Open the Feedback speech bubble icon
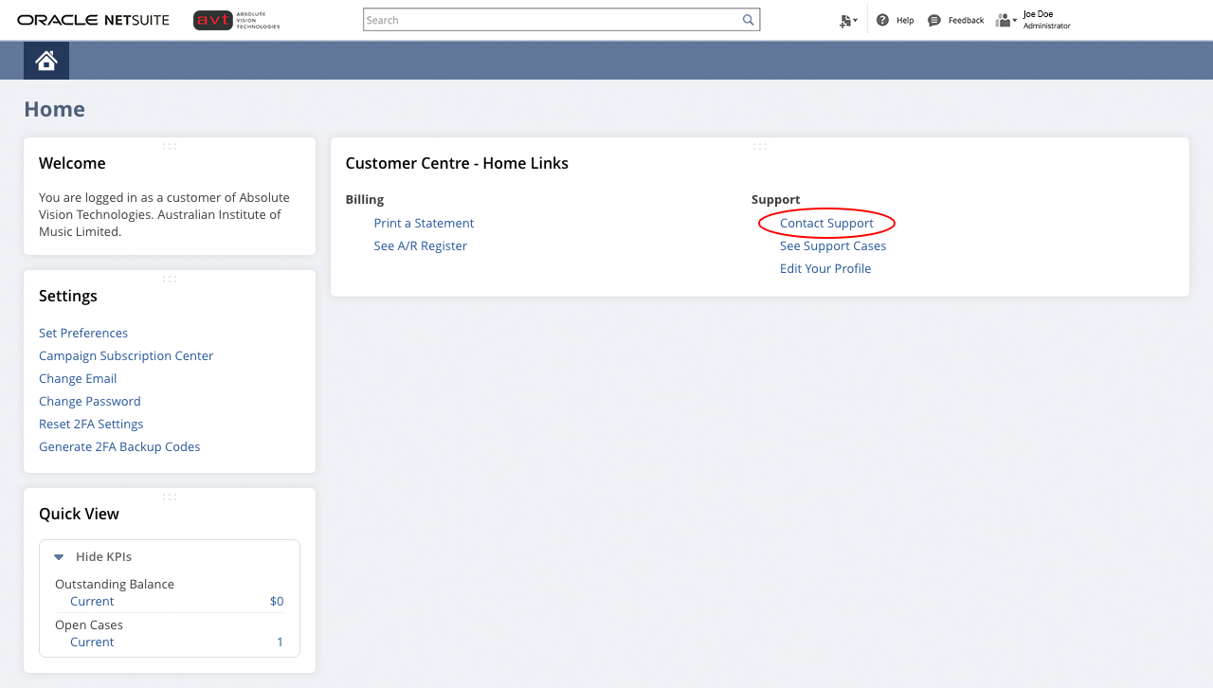1213x688 pixels. 933,20
